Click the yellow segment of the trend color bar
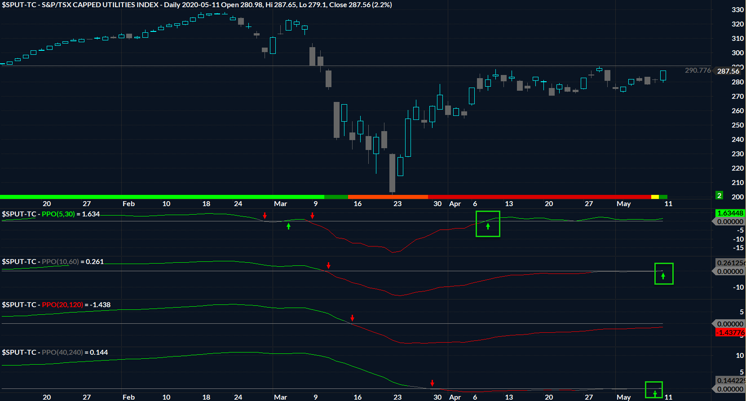Image resolution: width=746 pixels, height=401 pixels. coord(655,197)
